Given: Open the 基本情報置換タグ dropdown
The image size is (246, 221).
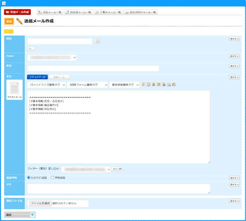Looking at the screenshot, I should point(124,85).
